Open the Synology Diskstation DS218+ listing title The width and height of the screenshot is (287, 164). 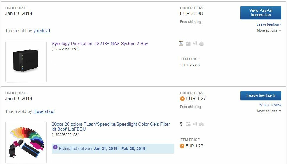100,44
